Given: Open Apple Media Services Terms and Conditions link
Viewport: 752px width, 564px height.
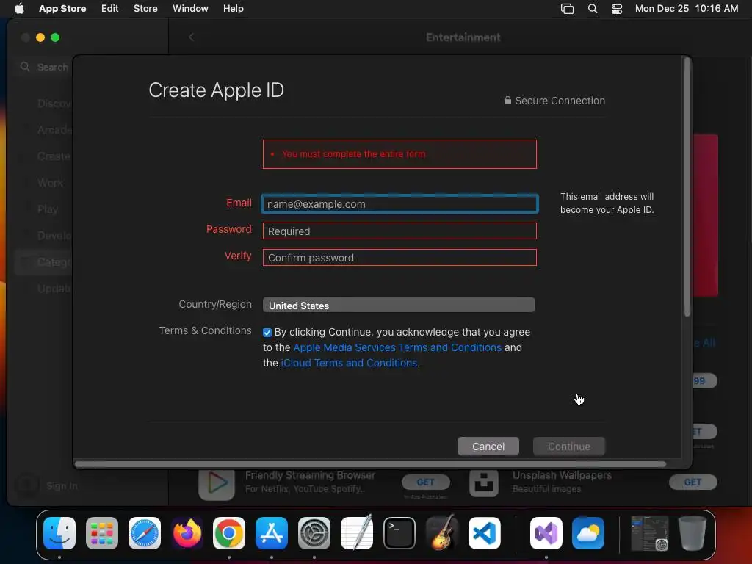Looking at the screenshot, I should pos(397,347).
